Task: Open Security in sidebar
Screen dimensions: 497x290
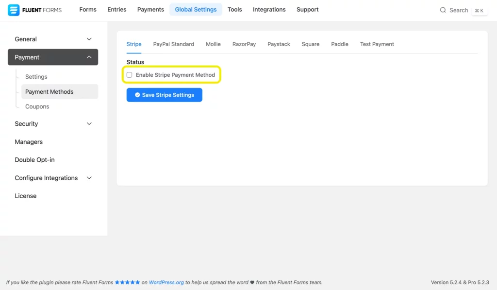Action: pyautogui.click(x=53, y=124)
